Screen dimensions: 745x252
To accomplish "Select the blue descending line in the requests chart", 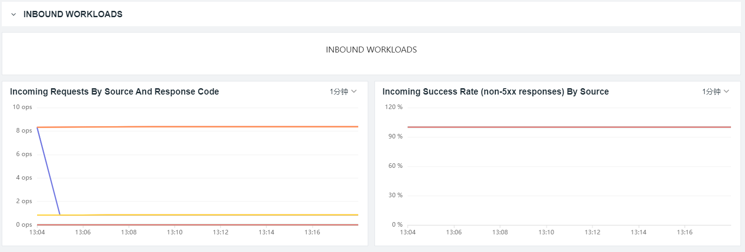I will [48, 171].
